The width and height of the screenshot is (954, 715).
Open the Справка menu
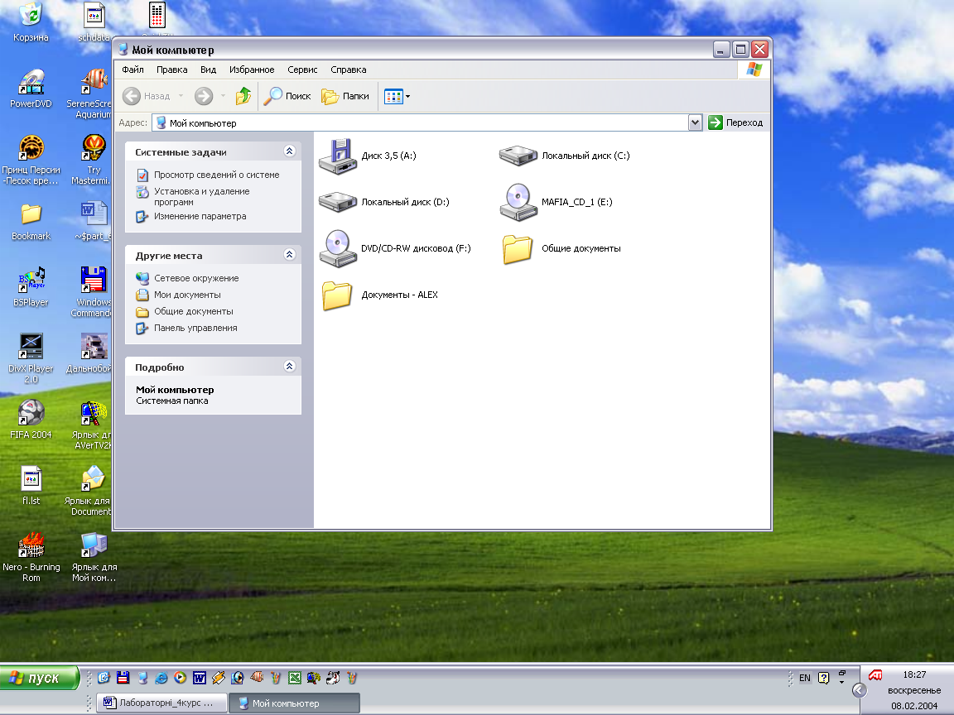[x=349, y=70]
